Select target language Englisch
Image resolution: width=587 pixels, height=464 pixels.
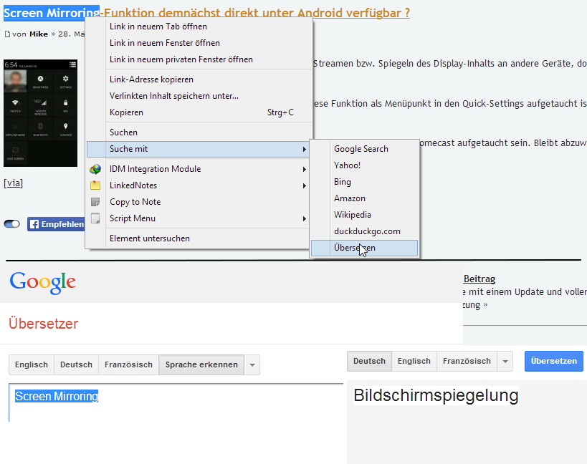point(414,361)
